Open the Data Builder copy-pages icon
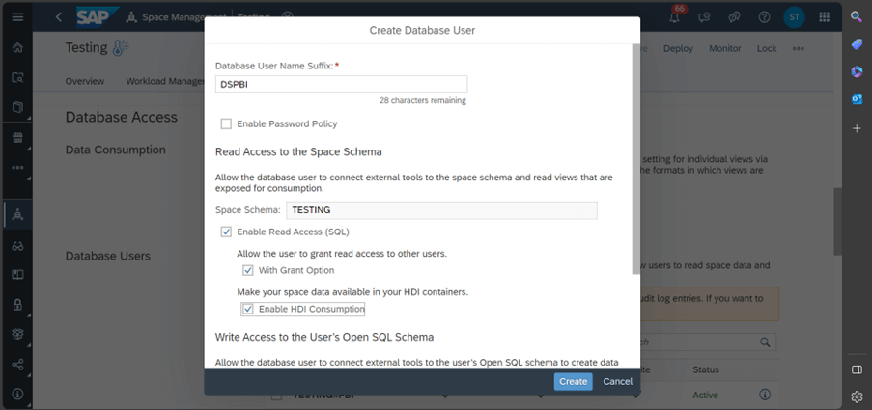 (17, 107)
